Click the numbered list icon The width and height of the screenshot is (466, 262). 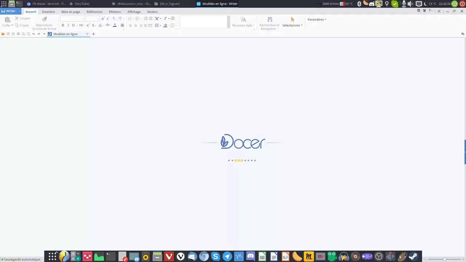(x=137, y=19)
